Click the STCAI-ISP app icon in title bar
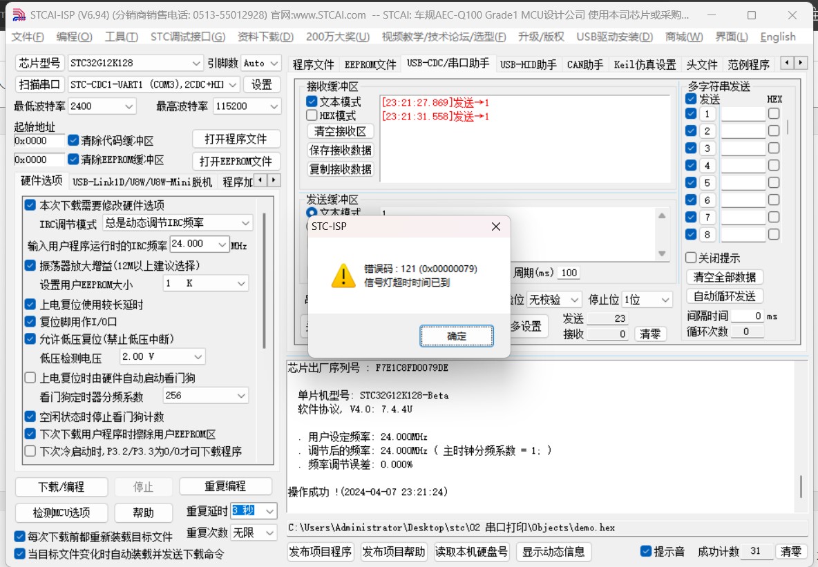Viewport: 818px width, 567px height. 19,15
